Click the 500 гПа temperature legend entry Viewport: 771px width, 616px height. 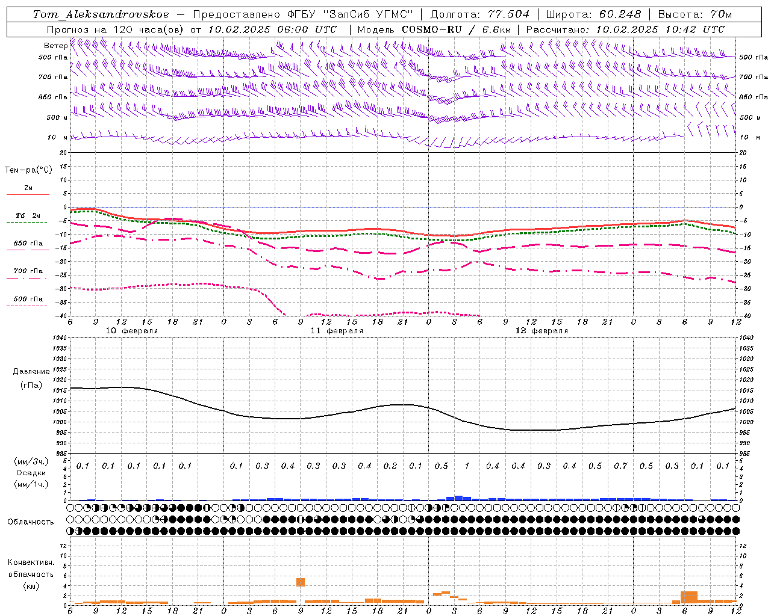[28, 299]
